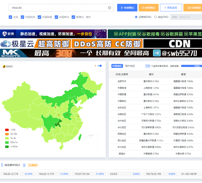Click the 35.29% share beside 104.26.12.174
202x183 pixels.
tap(28, 174)
